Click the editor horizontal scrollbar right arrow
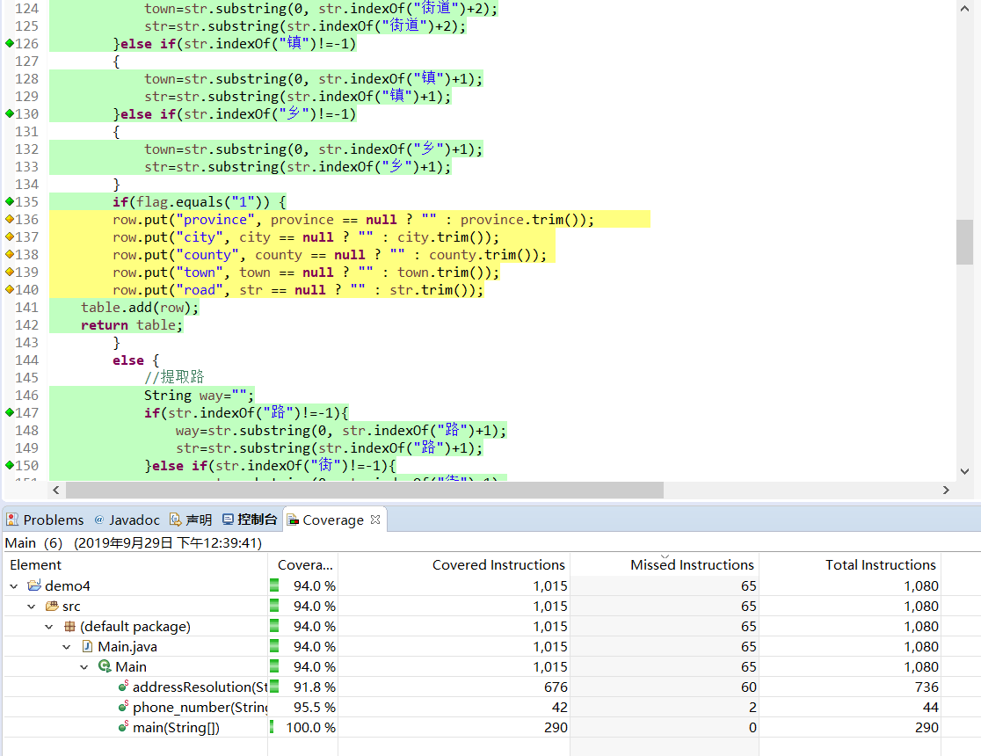 point(947,491)
